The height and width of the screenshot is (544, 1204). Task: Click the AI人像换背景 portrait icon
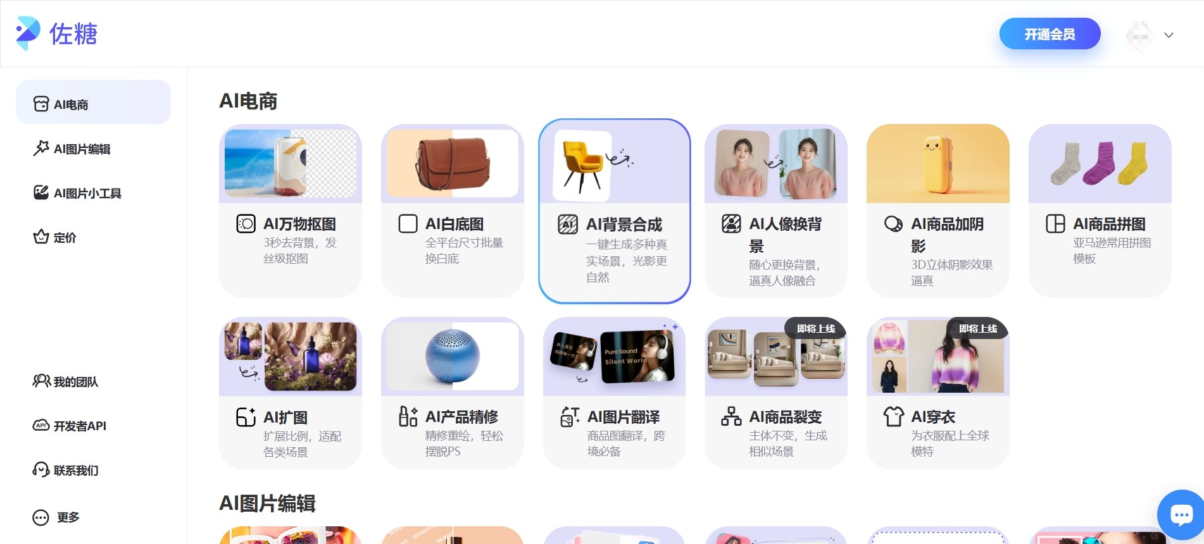[x=731, y=223]
